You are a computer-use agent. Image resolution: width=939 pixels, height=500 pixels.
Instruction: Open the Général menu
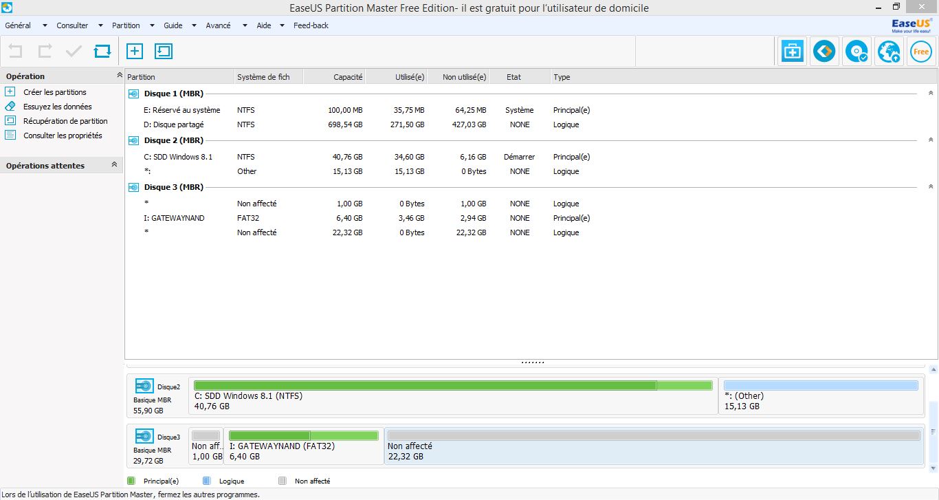18,25
